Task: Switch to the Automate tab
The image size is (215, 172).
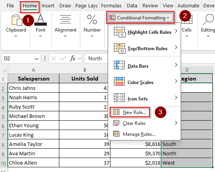Action: pyautogui.click(x=188, y=6)
